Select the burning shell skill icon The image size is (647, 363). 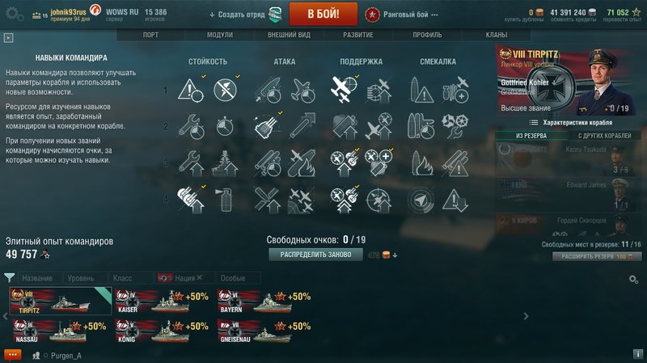tap(421, 163)
